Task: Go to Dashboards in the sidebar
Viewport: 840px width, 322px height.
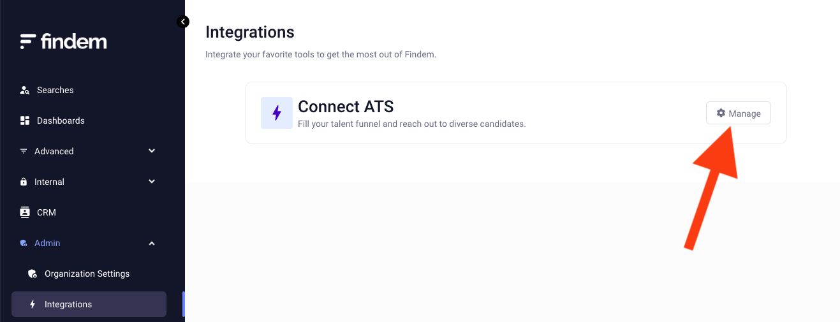Action: [x=61, y=121]
